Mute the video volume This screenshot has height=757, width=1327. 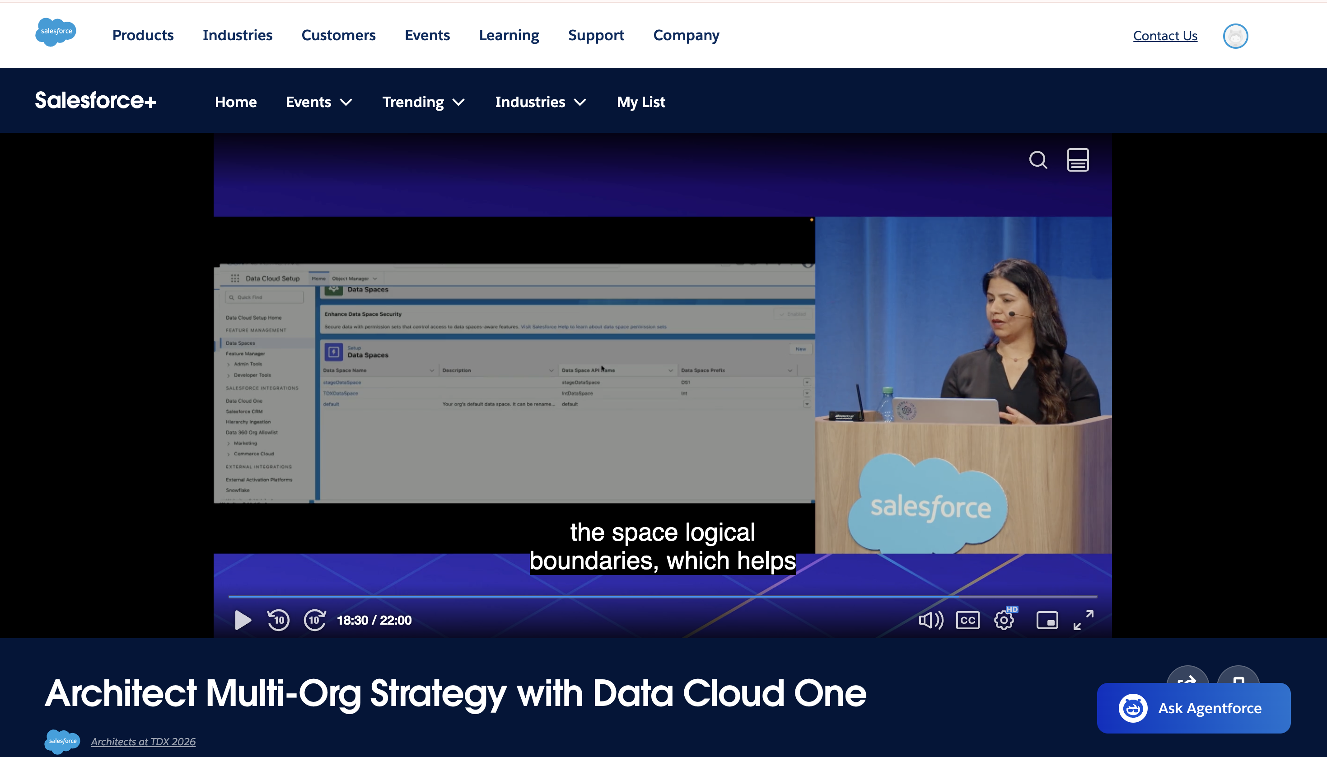tap(930, 620)
